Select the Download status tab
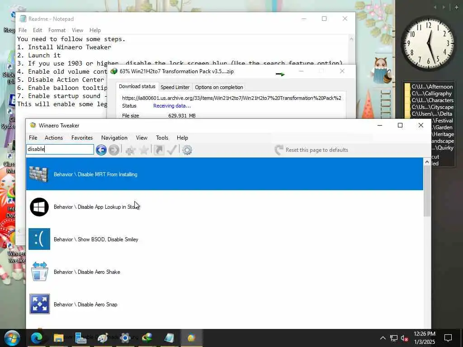This screenshot has width=463, height=347. (x=137, y=86)
